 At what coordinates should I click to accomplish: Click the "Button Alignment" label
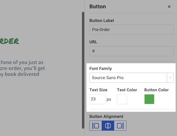pyautogui.click(x=106, y=116)
